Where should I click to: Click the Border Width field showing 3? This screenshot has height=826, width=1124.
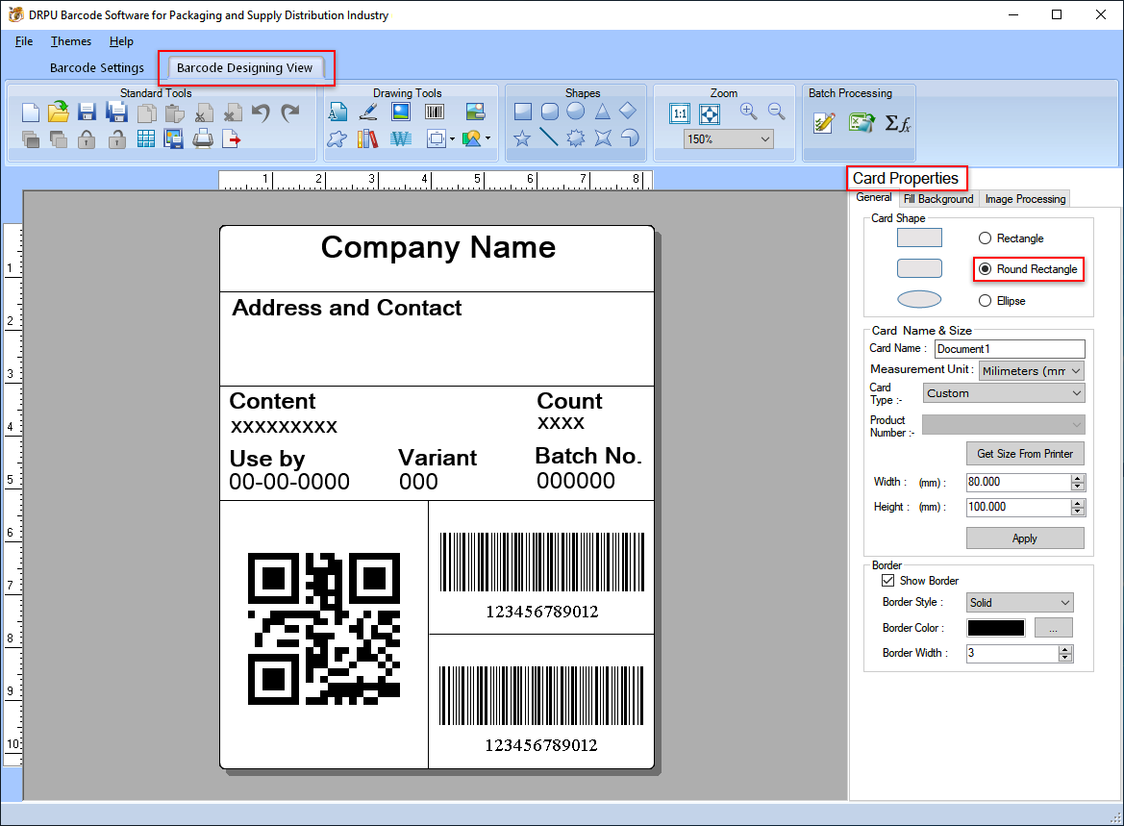point(1012,653)
